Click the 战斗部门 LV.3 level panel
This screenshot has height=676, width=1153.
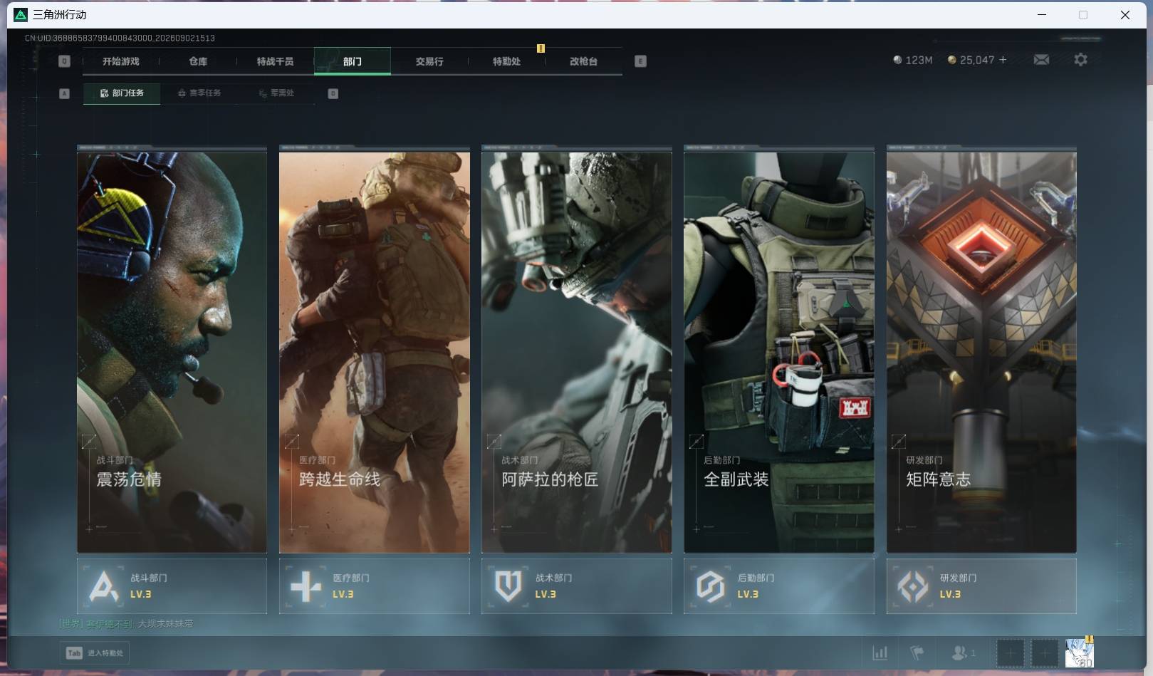point(172,586)
